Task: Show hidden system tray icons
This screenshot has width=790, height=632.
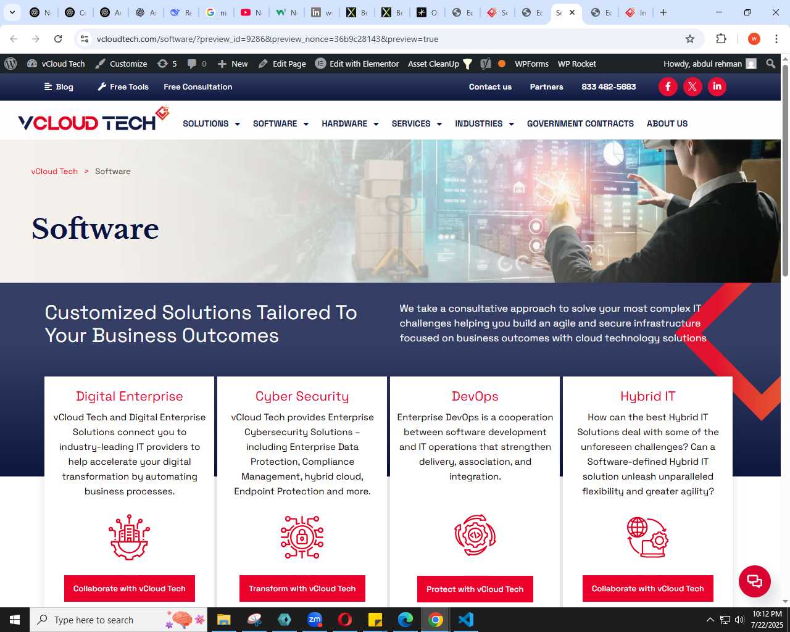Action: 710,620
